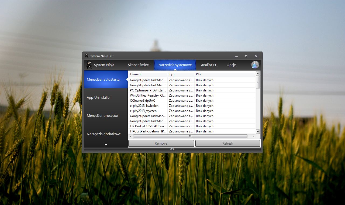
Task: Select Narzędzia dodatkowe in sidebar
Action: pyautogui.click(x=106, y=134)
